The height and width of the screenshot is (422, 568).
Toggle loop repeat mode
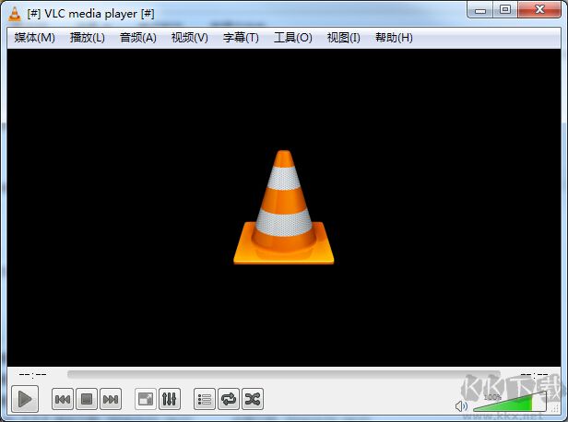[229, 399]
